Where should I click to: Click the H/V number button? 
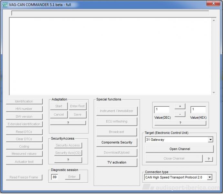coord(24,109)
